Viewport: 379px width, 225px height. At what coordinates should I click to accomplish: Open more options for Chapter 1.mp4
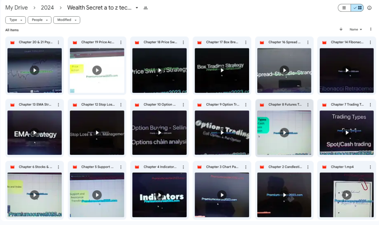[370, 167]
